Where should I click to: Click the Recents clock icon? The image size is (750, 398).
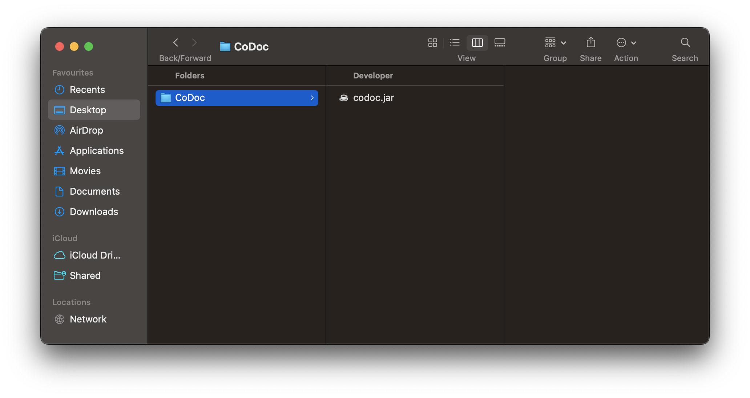coord(60,90)
